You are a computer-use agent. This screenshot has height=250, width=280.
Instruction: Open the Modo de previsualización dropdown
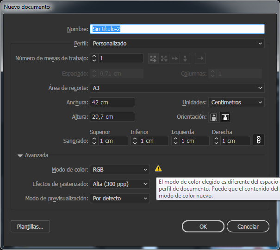(x=120, y=198)
